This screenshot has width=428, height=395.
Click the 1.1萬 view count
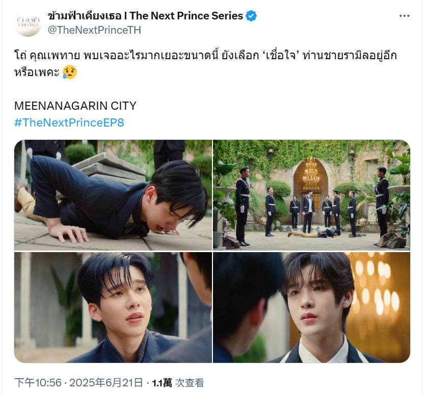(x=162, y=383)
